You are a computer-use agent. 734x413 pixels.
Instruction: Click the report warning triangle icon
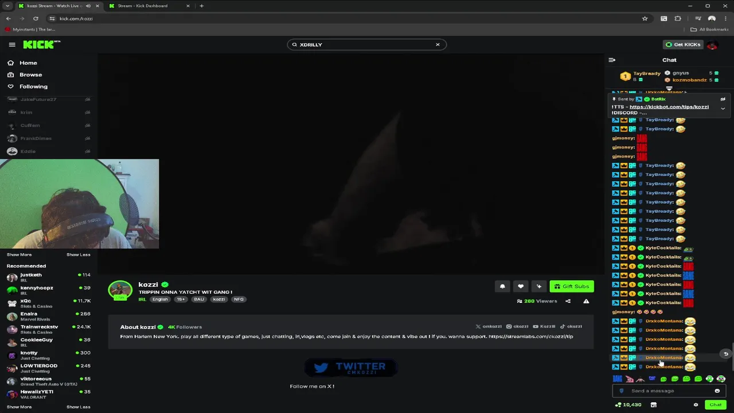tap(586, 301)
